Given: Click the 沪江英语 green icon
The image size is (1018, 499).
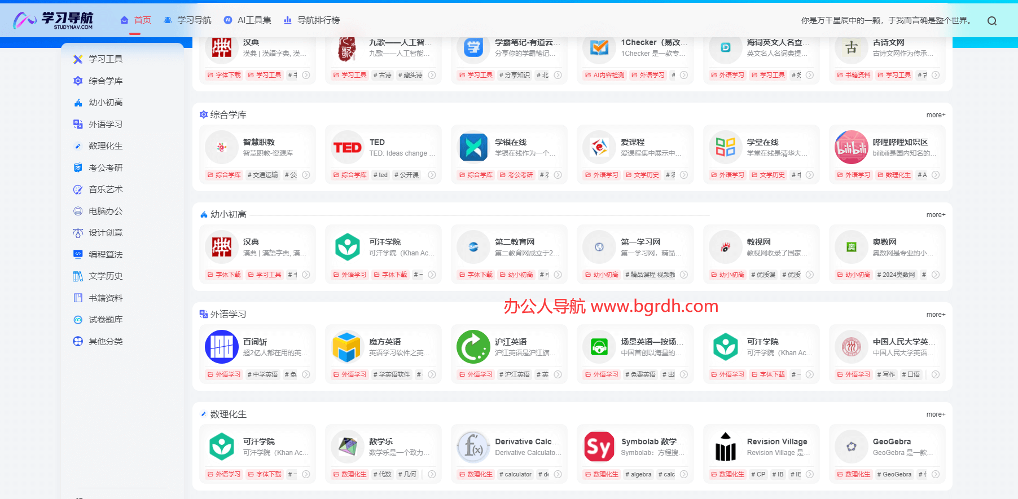Looking at the screenshot, I should coord(473,347).
